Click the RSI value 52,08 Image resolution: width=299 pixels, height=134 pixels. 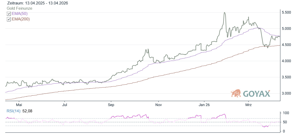click(27, 111)
